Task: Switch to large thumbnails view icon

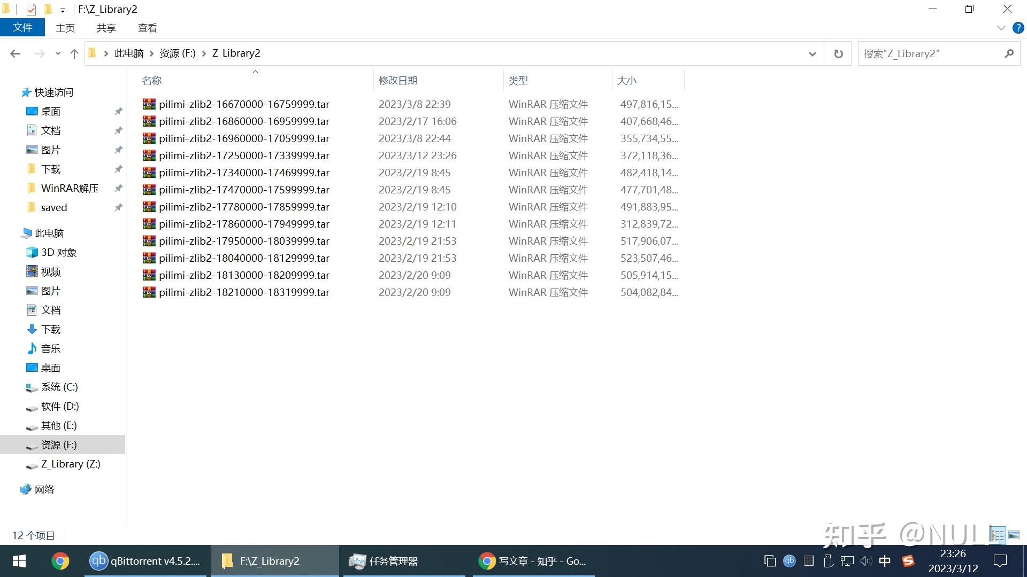Action: pos(1014,534)
